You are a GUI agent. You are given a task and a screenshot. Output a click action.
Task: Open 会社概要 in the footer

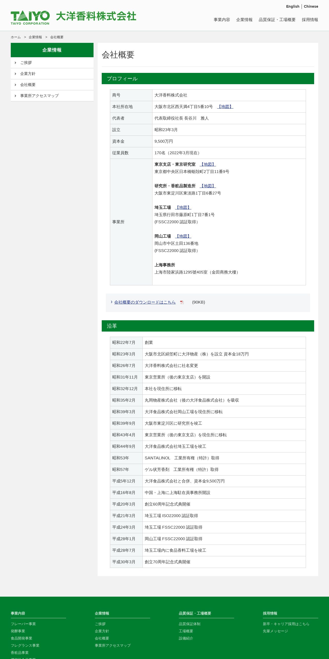(102, 638)
